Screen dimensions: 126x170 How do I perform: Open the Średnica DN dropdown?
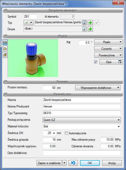[x=49, y=133]
